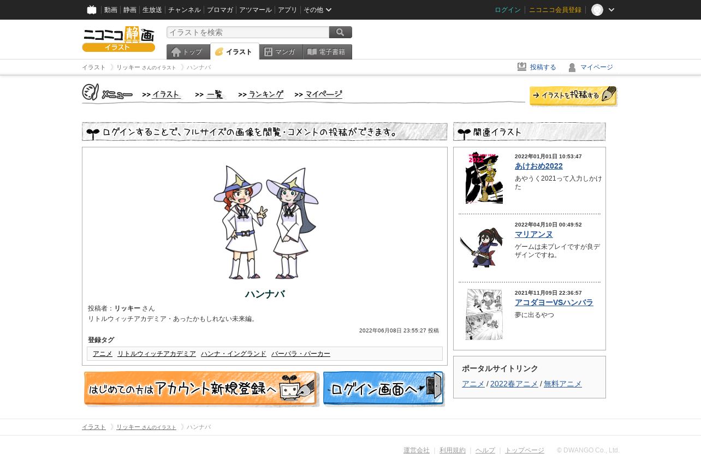This screenshot has width=701, height=465.
Task: Click あけおめ2022 title link
Action: [x=539, y=166]
